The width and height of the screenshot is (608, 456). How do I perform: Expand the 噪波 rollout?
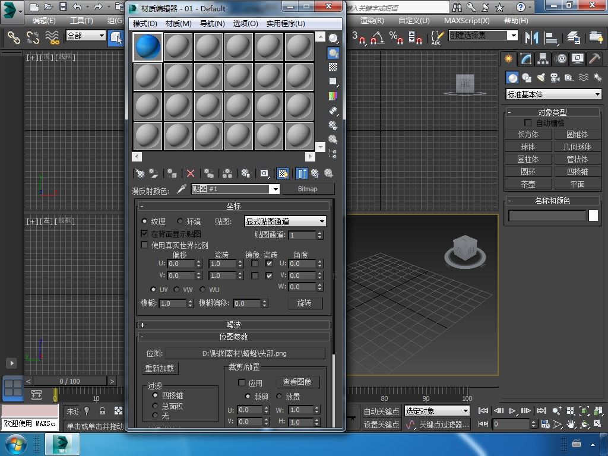click(x=233, y=325)
